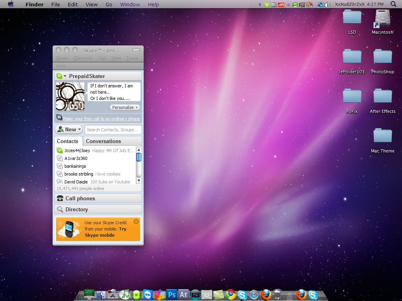
Task: Close the orange Skype mobile ad banner
Action: click(x=136, y=221)
